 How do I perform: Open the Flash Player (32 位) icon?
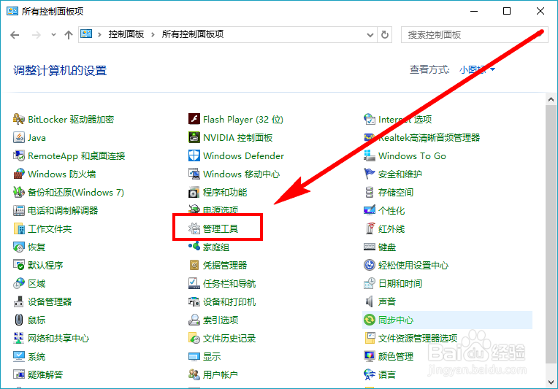pos(194,119)
